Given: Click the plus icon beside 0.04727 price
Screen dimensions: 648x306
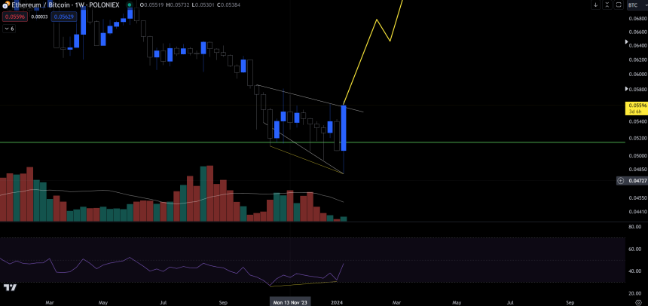Looking at the screenshot, I should 620,180.
